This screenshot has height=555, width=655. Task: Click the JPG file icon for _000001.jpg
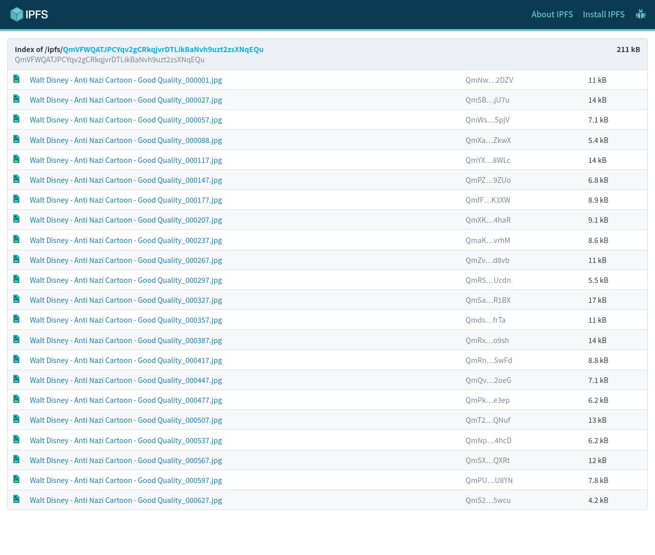tap(16, 79)
